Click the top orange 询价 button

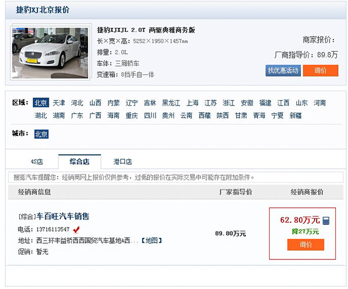click(x=321, y=71)
